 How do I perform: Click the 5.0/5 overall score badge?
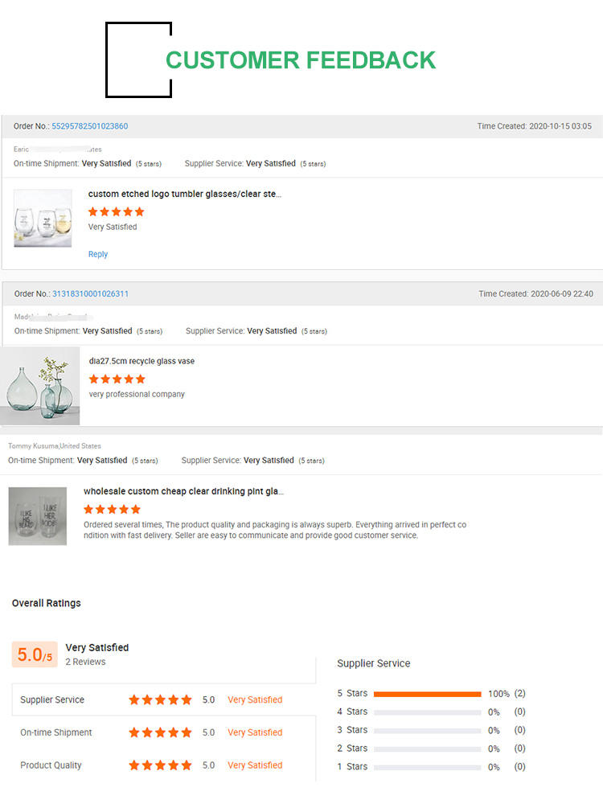click(35, 654)
